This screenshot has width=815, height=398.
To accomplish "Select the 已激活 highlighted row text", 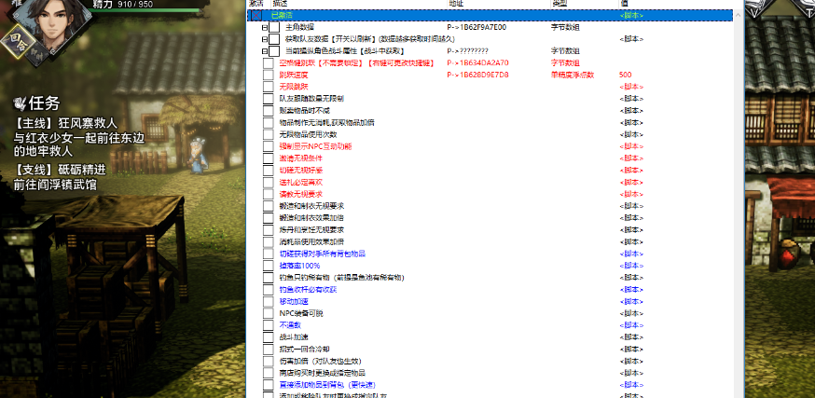I will coord(282,16).
